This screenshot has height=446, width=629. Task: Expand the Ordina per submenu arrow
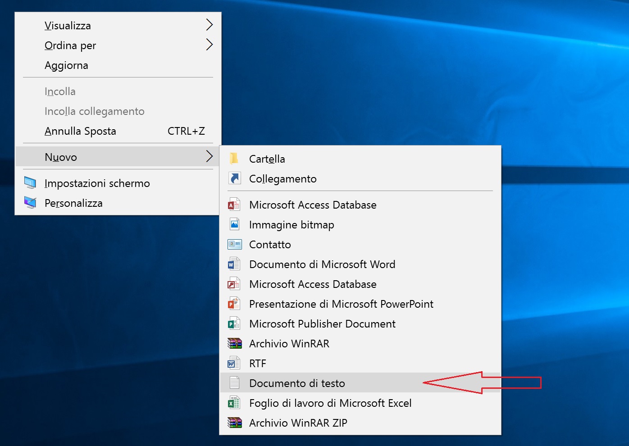pos(209,45)
